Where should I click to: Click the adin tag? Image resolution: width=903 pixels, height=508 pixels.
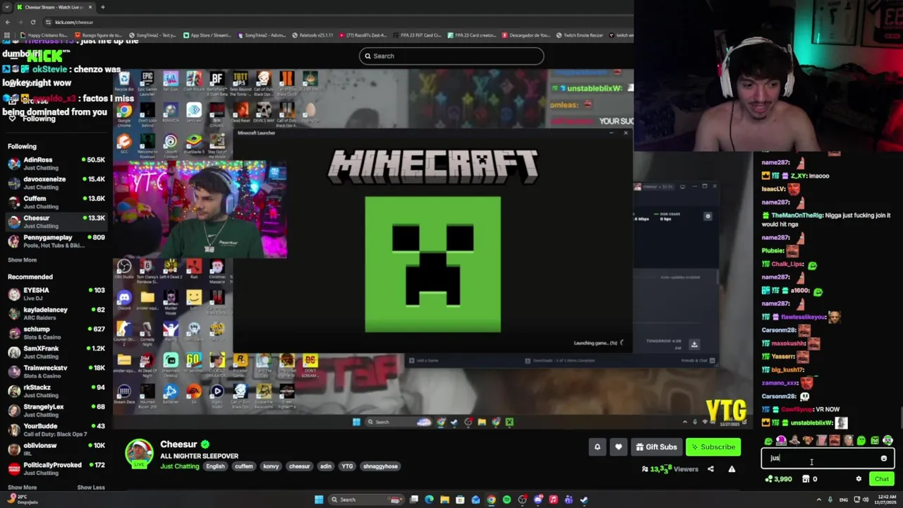(325, 466)
